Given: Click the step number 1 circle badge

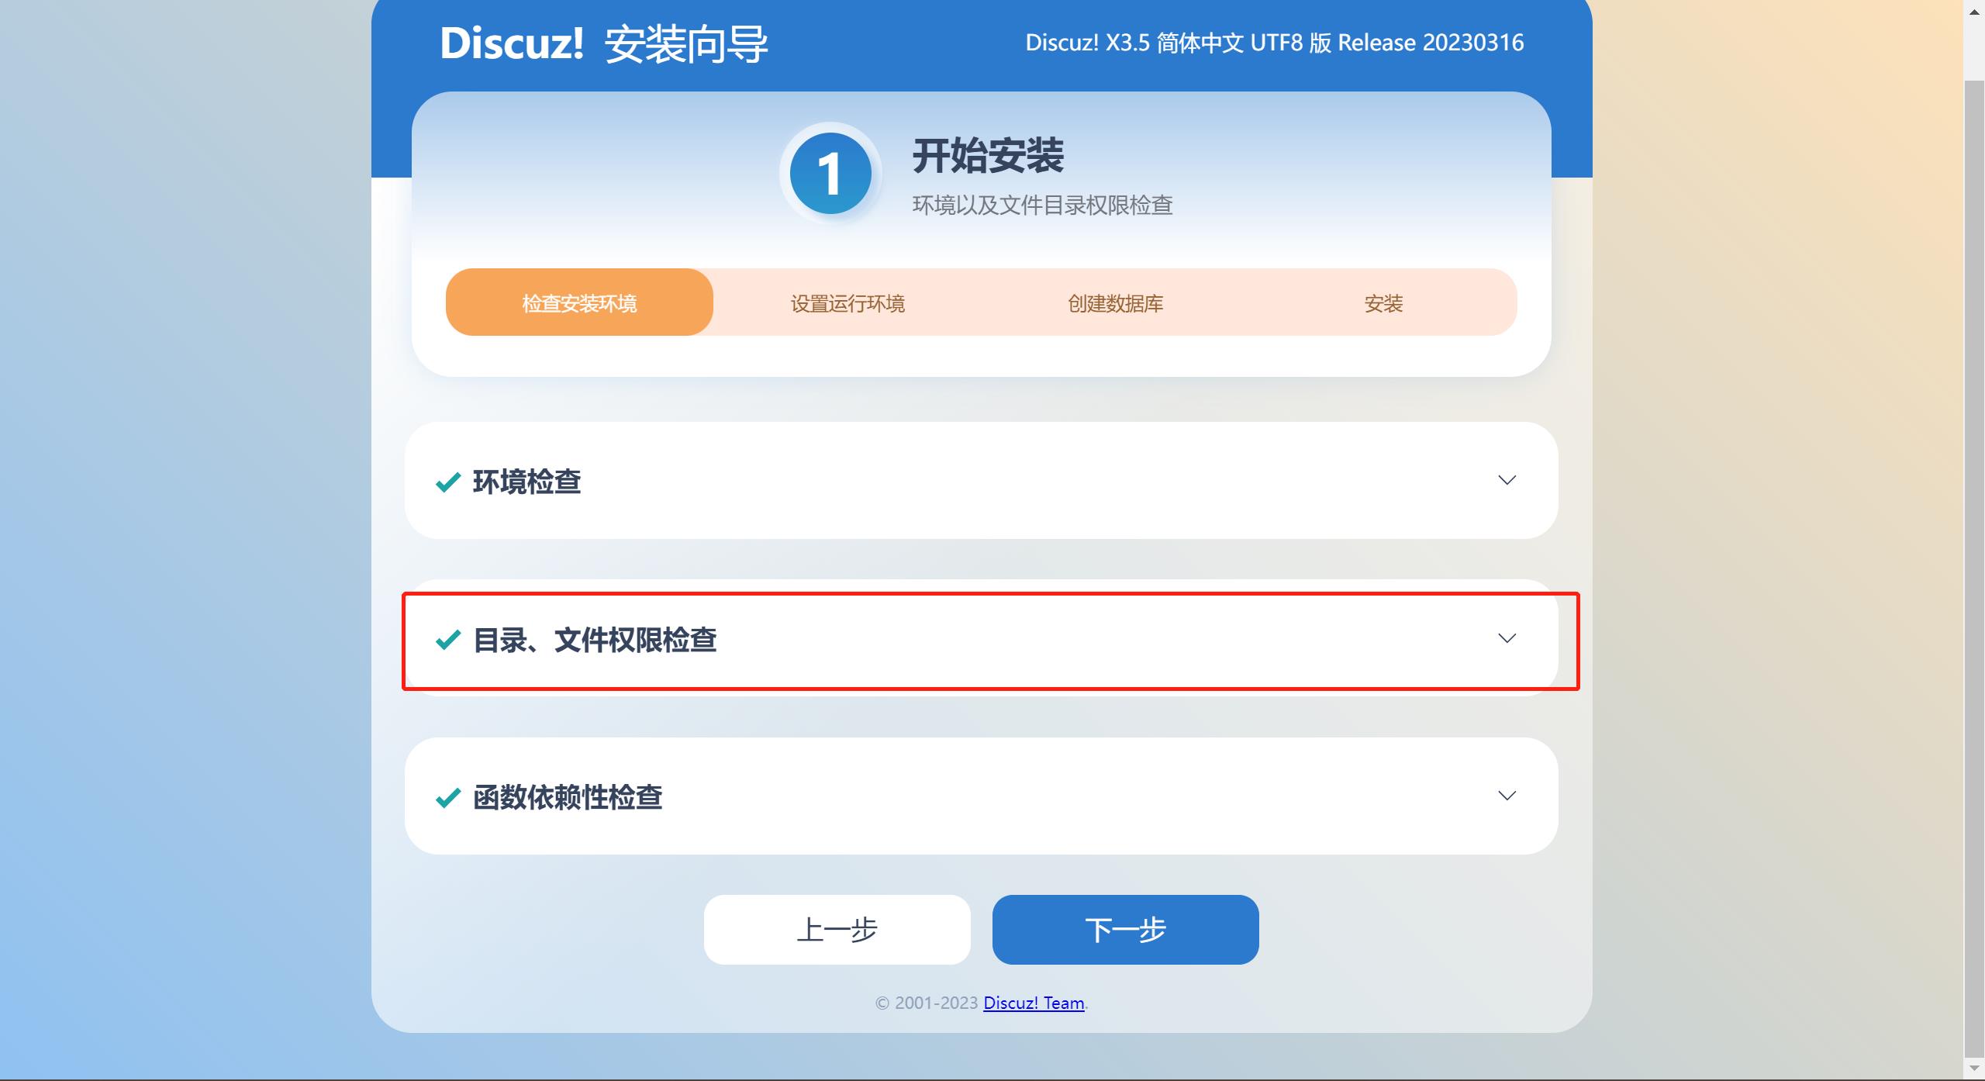Looking at the screenshot, I should 830,174.
